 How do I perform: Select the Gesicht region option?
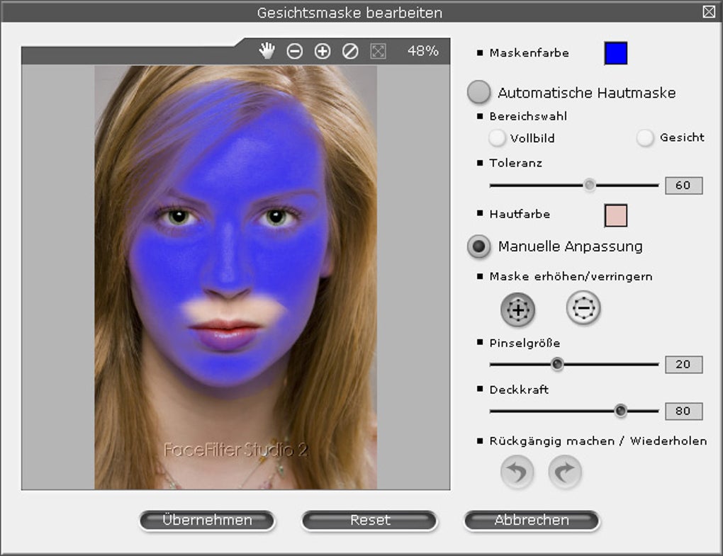(645, 138)
